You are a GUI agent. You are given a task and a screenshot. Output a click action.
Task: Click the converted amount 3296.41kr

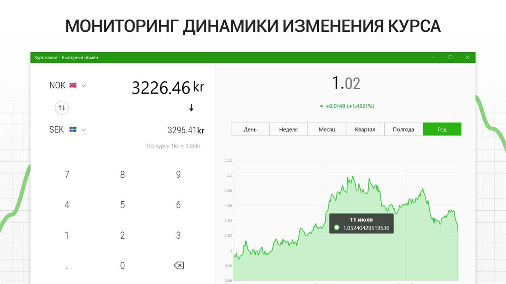tap(186, 130)
